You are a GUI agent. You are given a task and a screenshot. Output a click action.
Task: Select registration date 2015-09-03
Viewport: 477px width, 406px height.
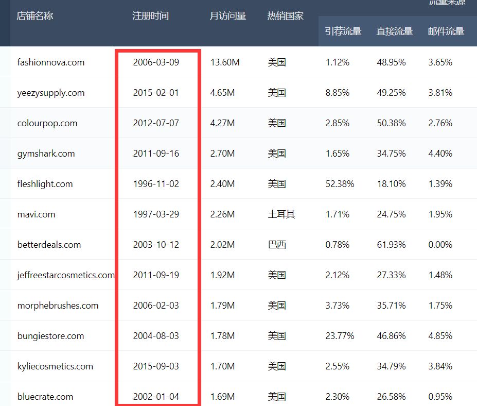pos(156,366)
